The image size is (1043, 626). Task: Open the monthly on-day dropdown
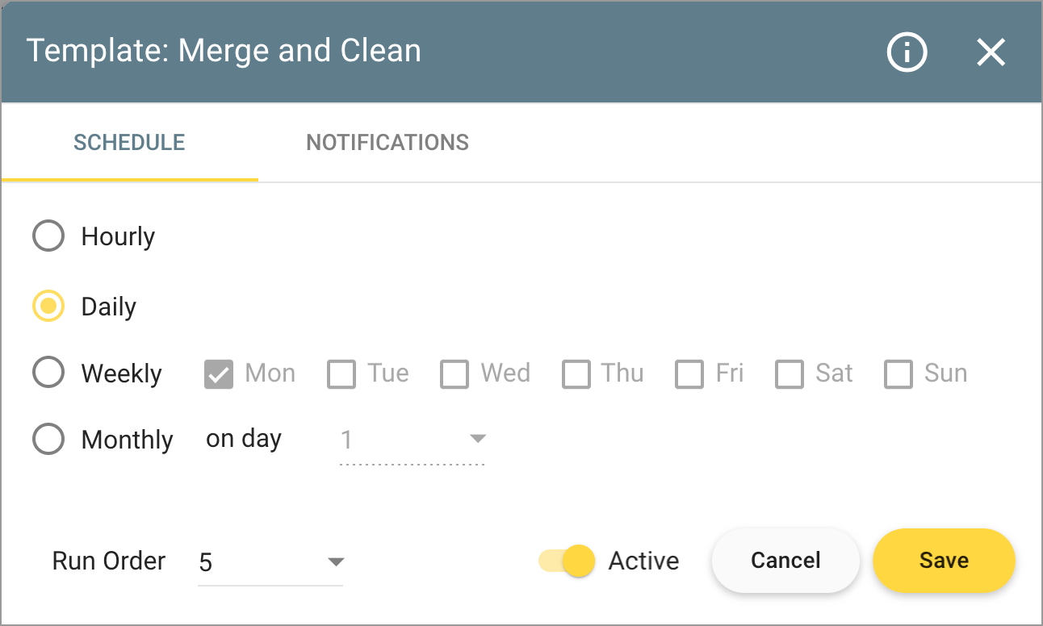coord(412,440)
